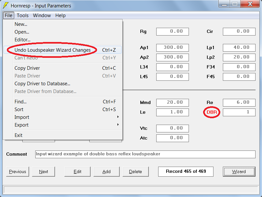Click the Lp1 value field
The width and height of the screenshot is (262, 197).
coord(239,48)
